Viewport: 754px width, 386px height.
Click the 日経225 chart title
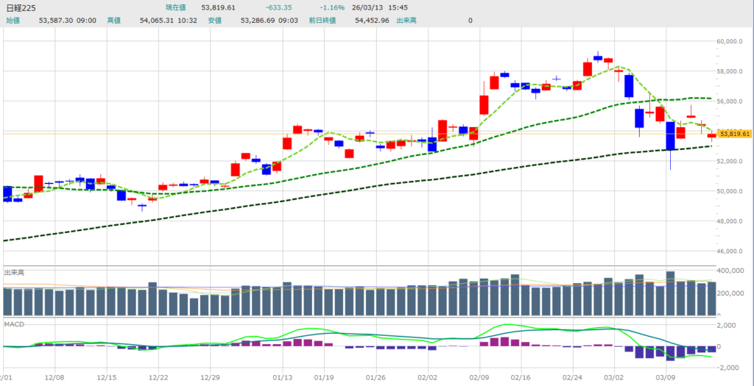pyautogui.click(x=21, y=7)
